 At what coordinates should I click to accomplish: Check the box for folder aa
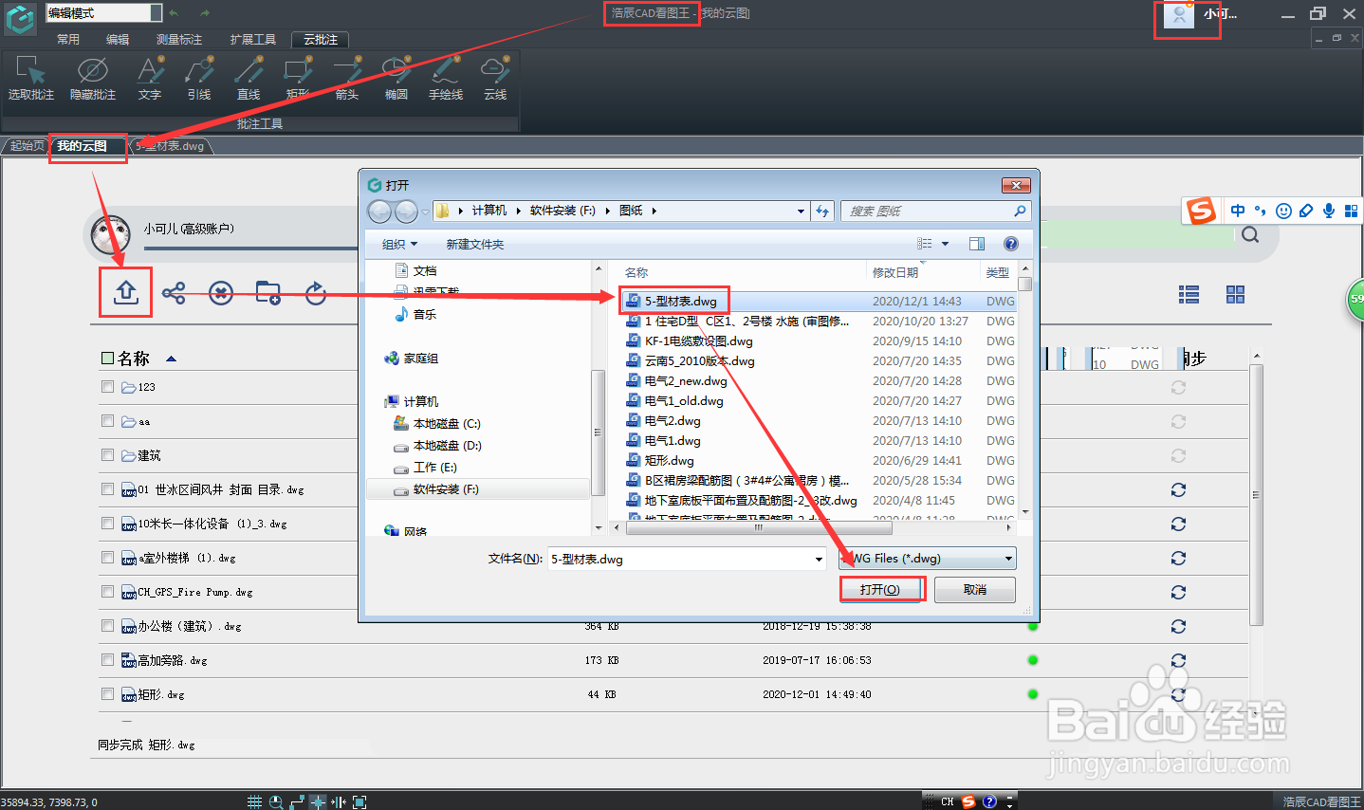click(x=107, y=421)
